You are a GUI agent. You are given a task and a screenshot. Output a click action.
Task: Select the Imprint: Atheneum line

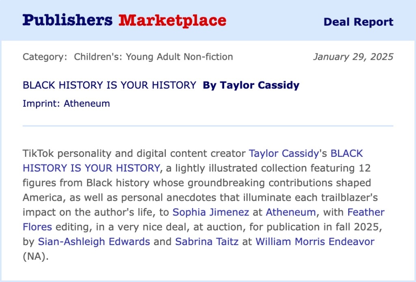click(66, 103)
